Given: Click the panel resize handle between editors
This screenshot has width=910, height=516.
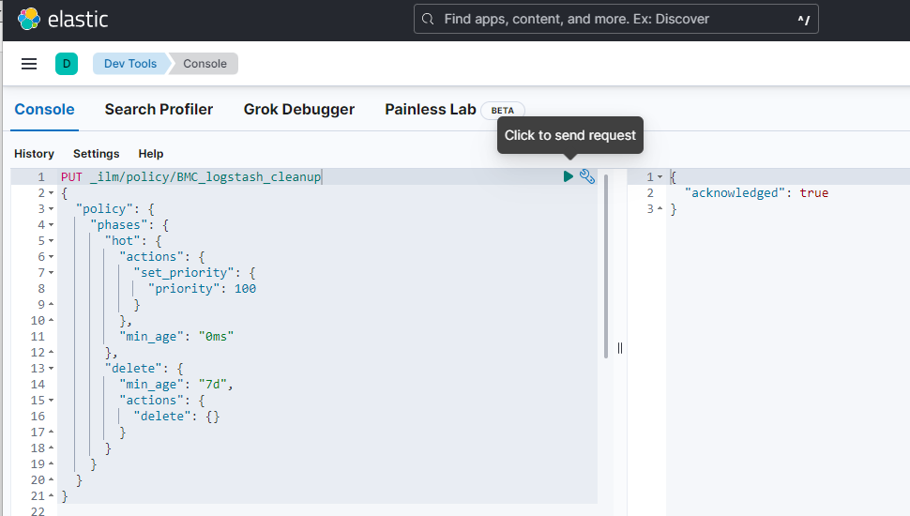Looking at the screenshot, I should [x=620, y=348].
